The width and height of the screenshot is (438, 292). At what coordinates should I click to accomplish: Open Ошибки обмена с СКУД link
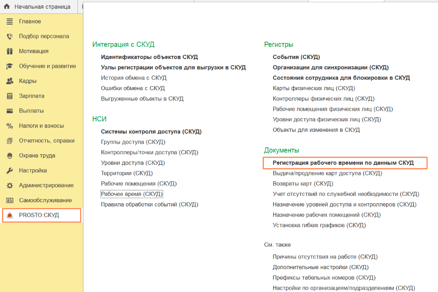coord(132,88)
